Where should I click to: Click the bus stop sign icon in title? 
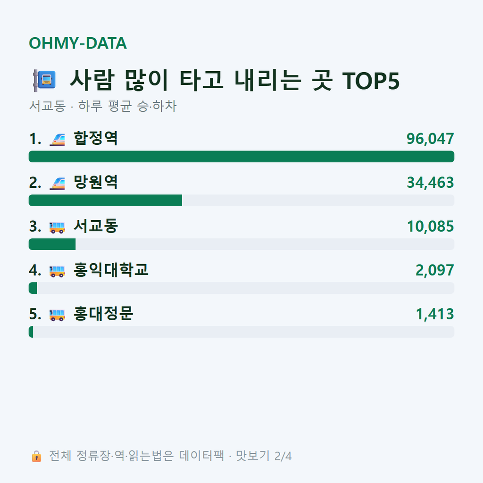[45, 81]
